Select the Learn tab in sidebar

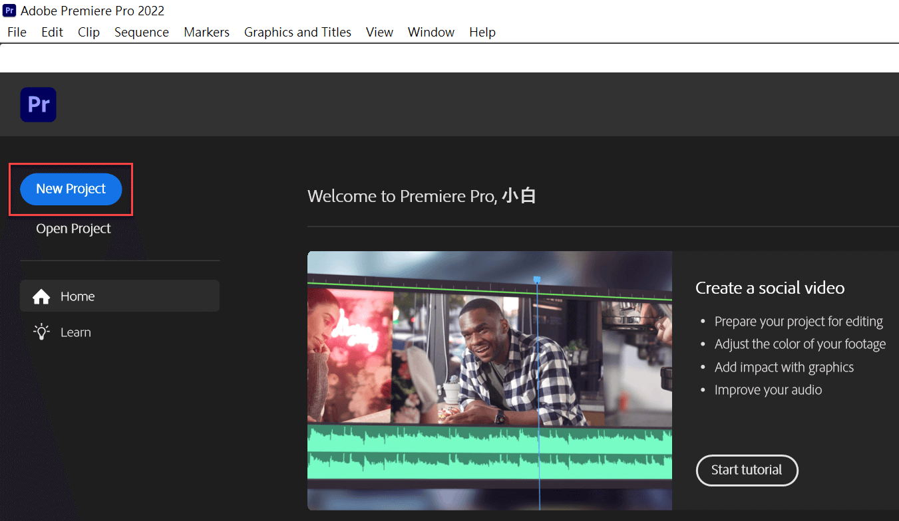pos(120,332)
